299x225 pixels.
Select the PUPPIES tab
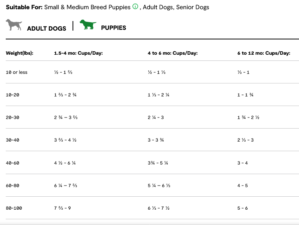click(x=113, y=28)
